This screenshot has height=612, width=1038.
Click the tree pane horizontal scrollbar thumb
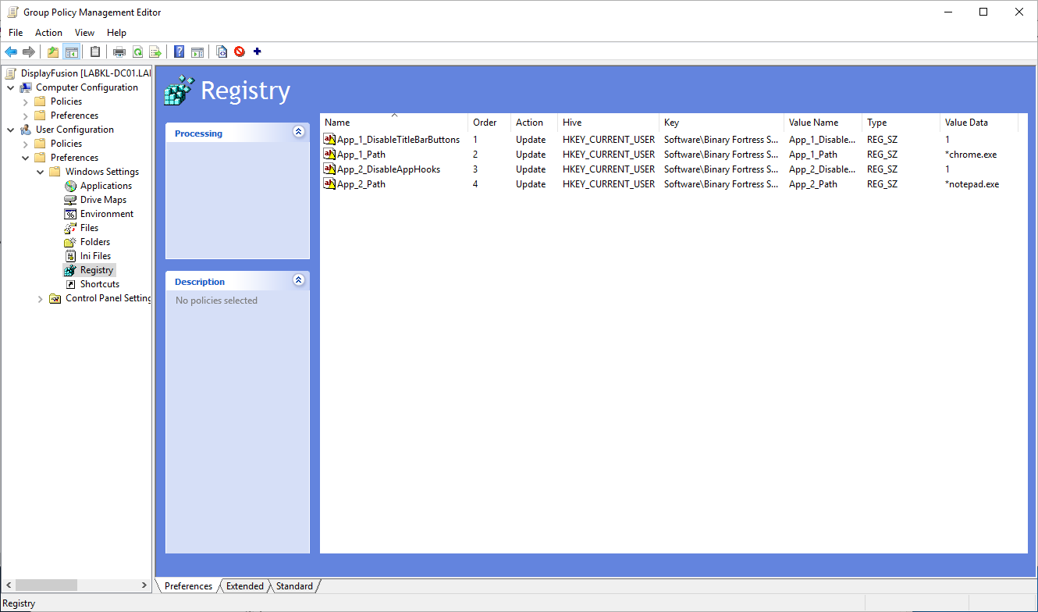[46, 585]
